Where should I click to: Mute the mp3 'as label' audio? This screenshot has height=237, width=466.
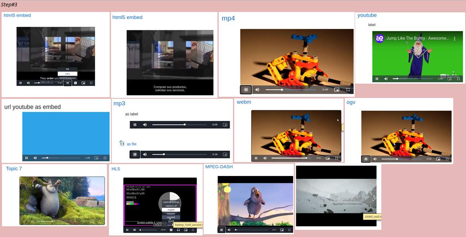(145, 124)
